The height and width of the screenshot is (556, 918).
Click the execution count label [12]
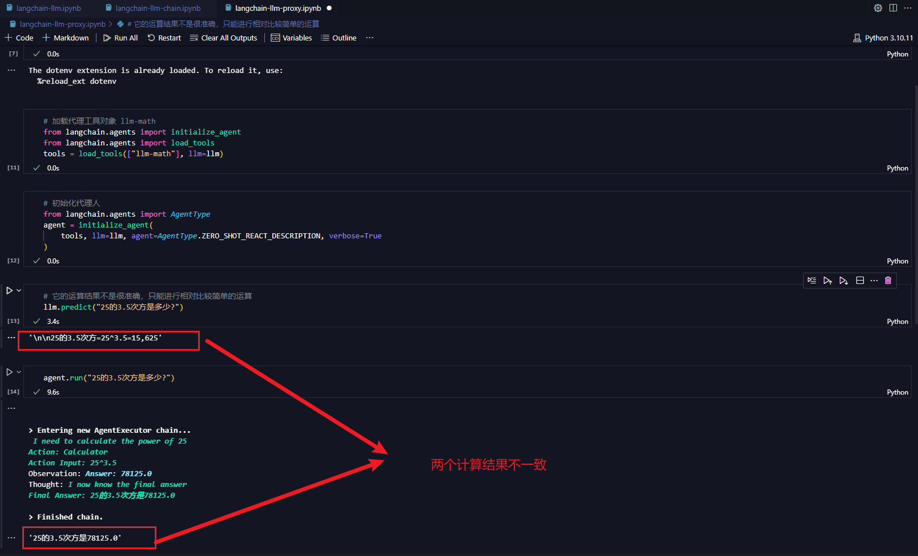click(x=13, y=261)
